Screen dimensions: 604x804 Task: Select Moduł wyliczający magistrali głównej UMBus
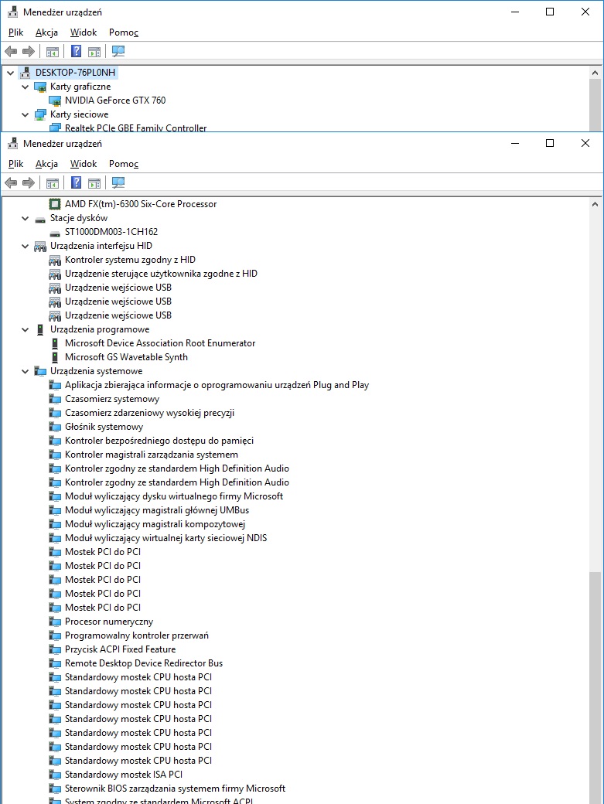pos(157,510)
